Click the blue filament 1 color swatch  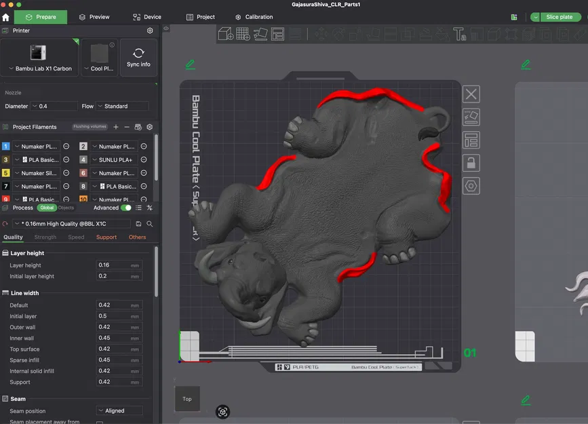6,147
